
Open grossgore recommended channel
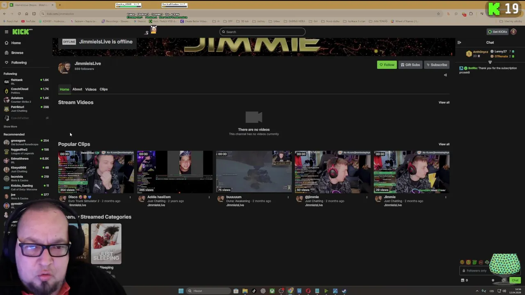tap(26, 142)
